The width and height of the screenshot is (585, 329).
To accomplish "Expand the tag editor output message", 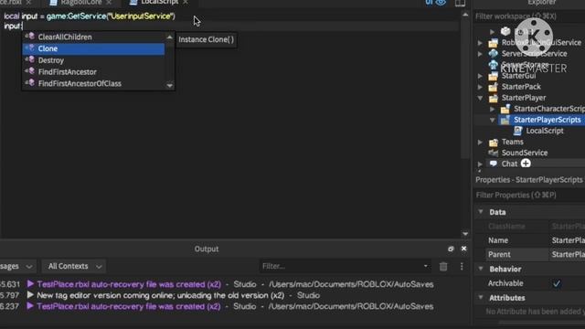I will (30, 295).
